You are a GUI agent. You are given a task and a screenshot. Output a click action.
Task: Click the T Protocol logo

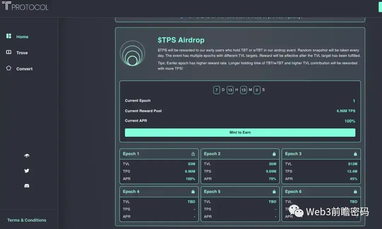[25, 6]
